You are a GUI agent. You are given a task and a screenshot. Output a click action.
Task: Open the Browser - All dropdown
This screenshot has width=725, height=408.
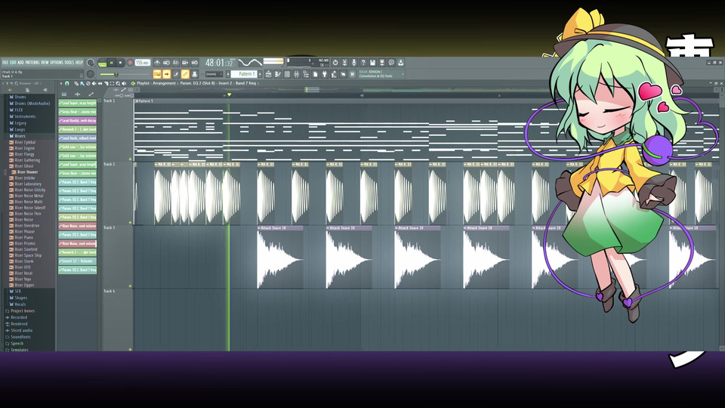pos(29,83)
